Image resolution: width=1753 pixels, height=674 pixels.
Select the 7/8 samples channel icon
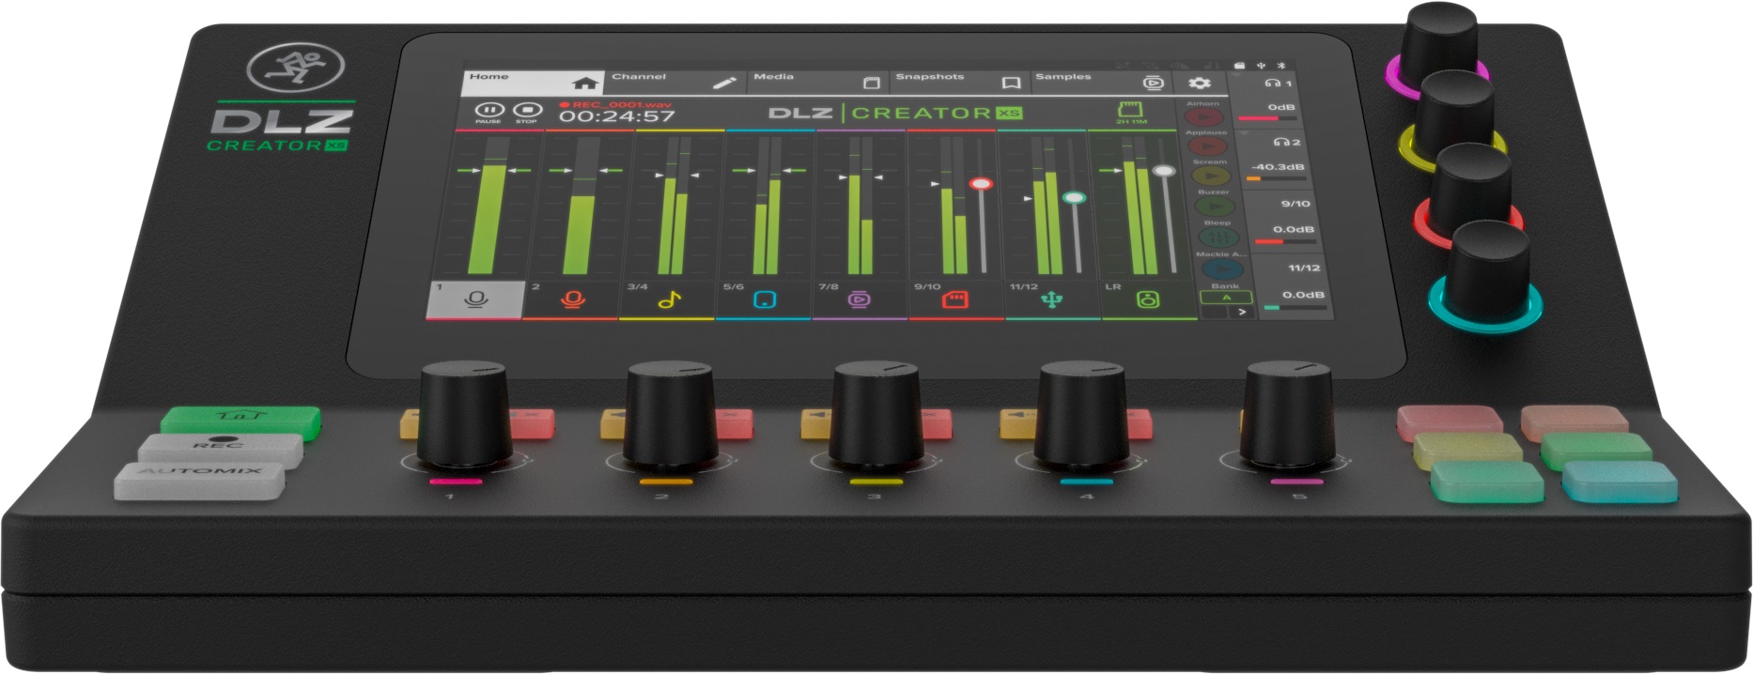[x=860, y=299]
